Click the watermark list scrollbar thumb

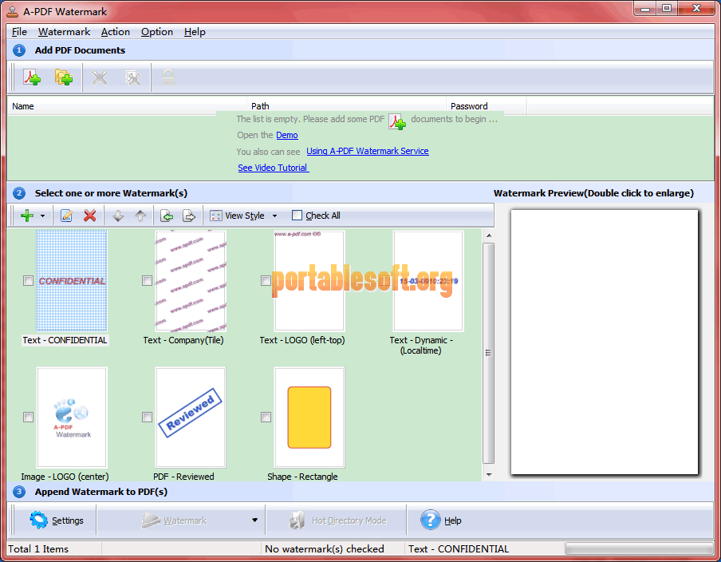click(x=488, y=353)
